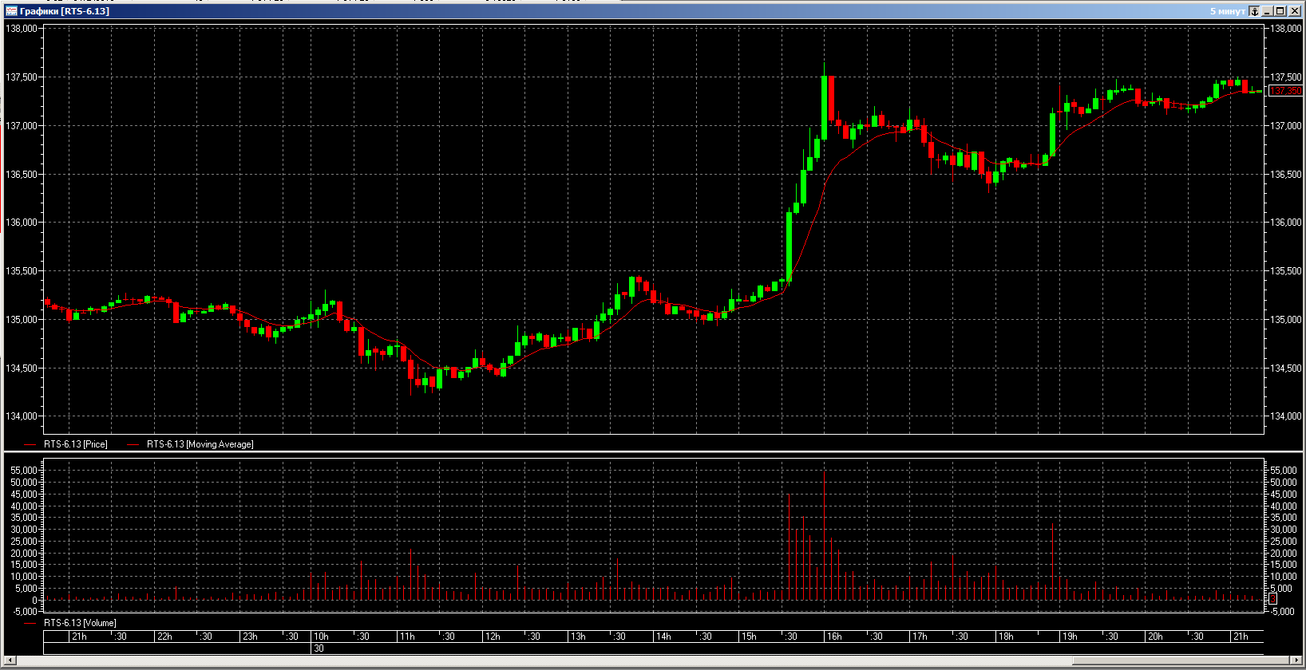Click the 16h marker on time axis
1306x670 pixels.
click(x=834, y=636)
